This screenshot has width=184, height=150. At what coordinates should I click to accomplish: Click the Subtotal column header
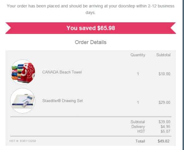pos(163,55)
